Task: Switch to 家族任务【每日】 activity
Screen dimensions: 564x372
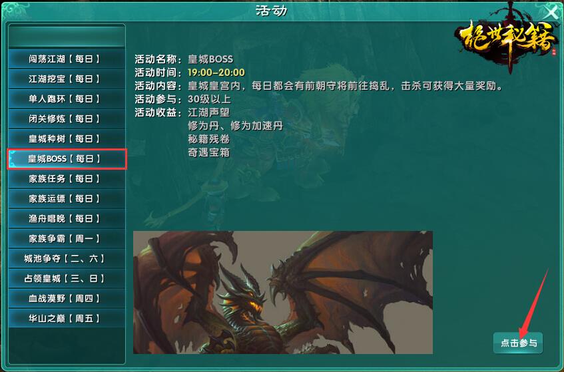Action: point(67,178)
